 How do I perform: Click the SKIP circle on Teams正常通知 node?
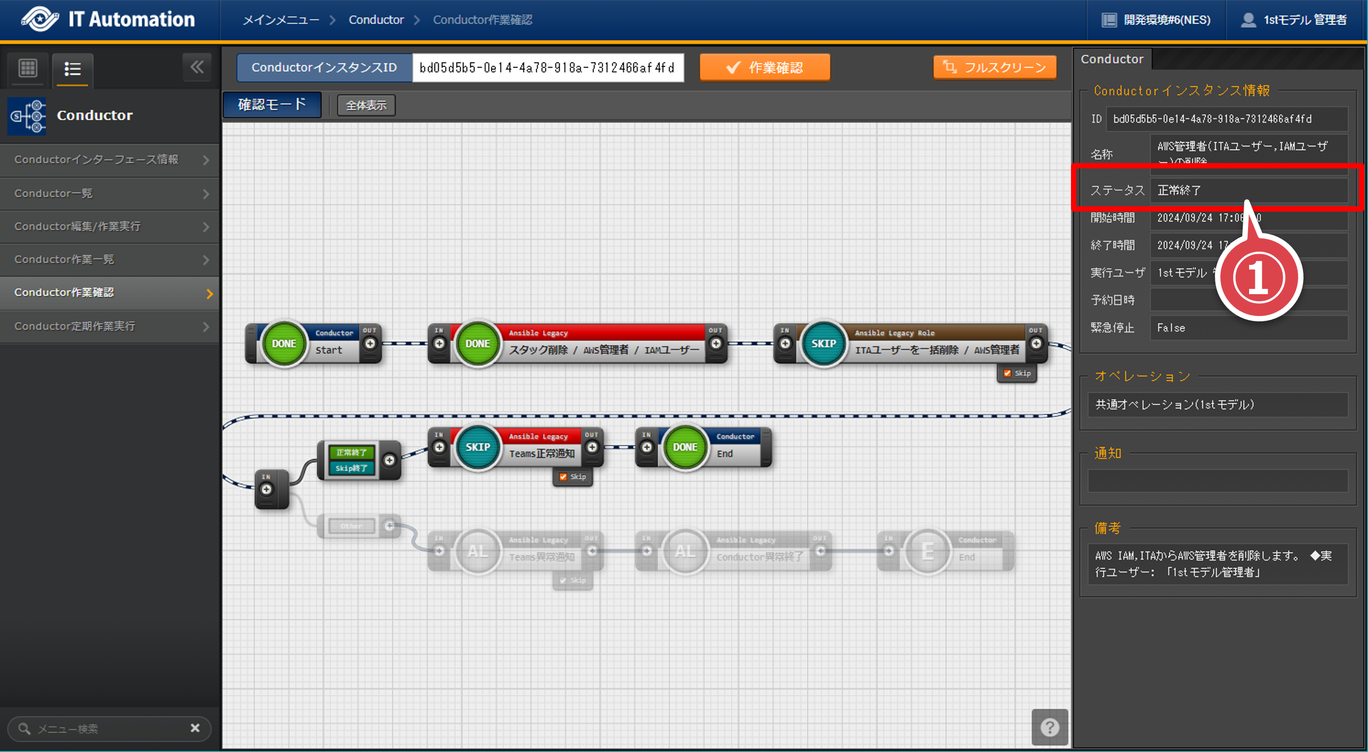click(x=477, y=447)
